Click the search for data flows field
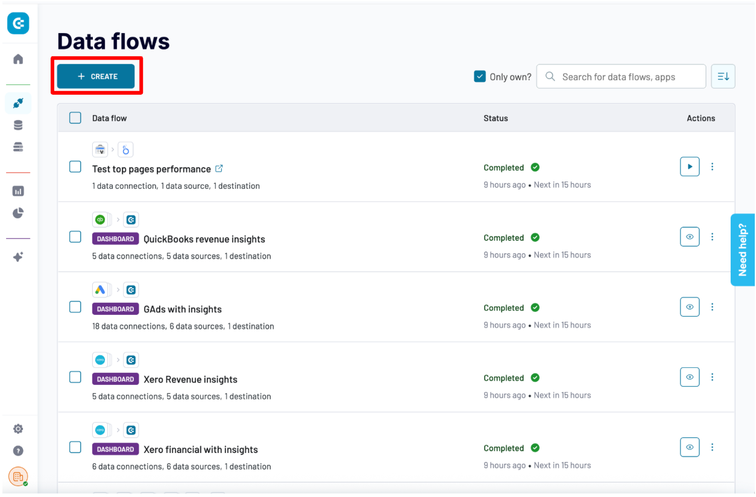 click(x=627, y=77)
